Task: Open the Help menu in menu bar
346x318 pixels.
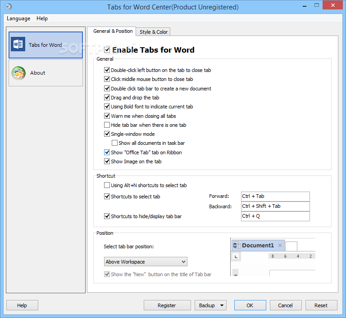Action: [42, 18]
